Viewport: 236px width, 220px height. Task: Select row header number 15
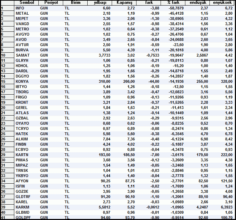coord(7,82)
